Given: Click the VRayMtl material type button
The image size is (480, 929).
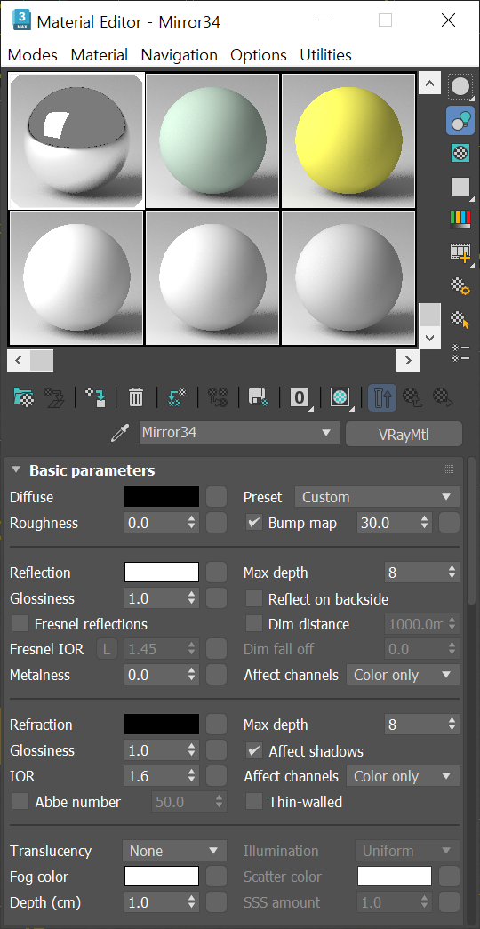Looking at the screenshot, I should point(404,435).
